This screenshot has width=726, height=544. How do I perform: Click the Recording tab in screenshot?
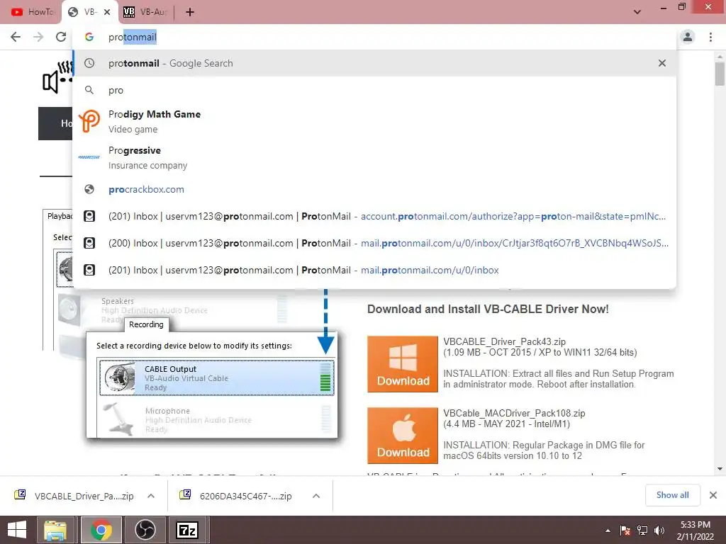pos(146,324)
